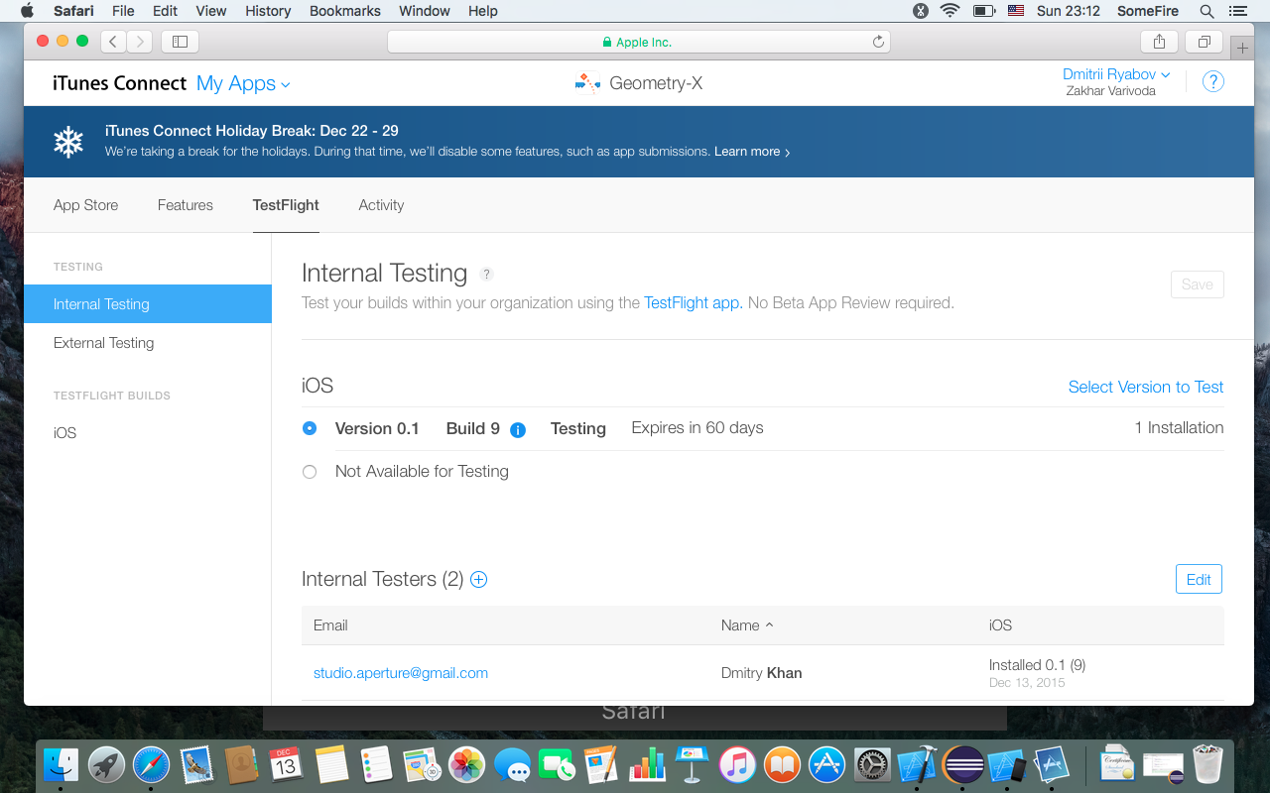Screen dimensions: 1270x793
Task: Click the Geometry-X app icon
Action: pos(587,83)
